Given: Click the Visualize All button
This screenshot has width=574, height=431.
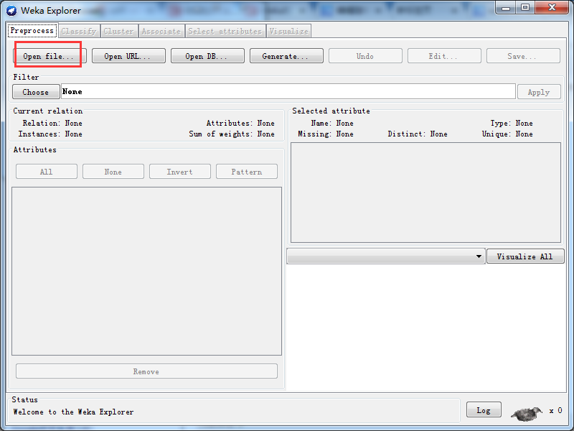Looking at the screenshot, I should click(x=525, y=256).
